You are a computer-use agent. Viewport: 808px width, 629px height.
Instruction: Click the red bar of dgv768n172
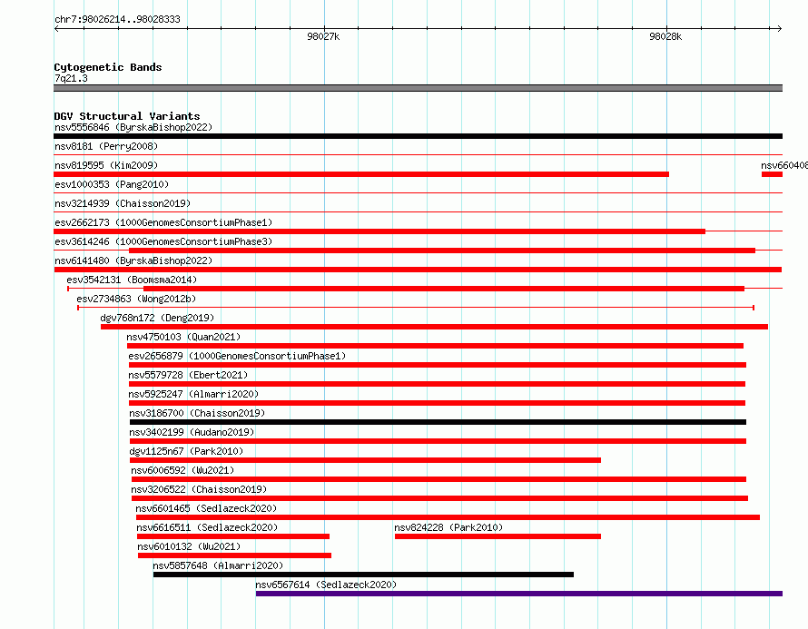click(434, 327)
